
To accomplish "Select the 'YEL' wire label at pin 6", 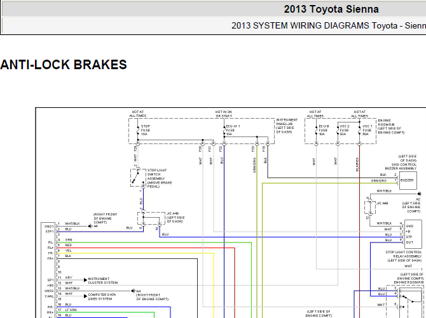I will coord(69,251).
